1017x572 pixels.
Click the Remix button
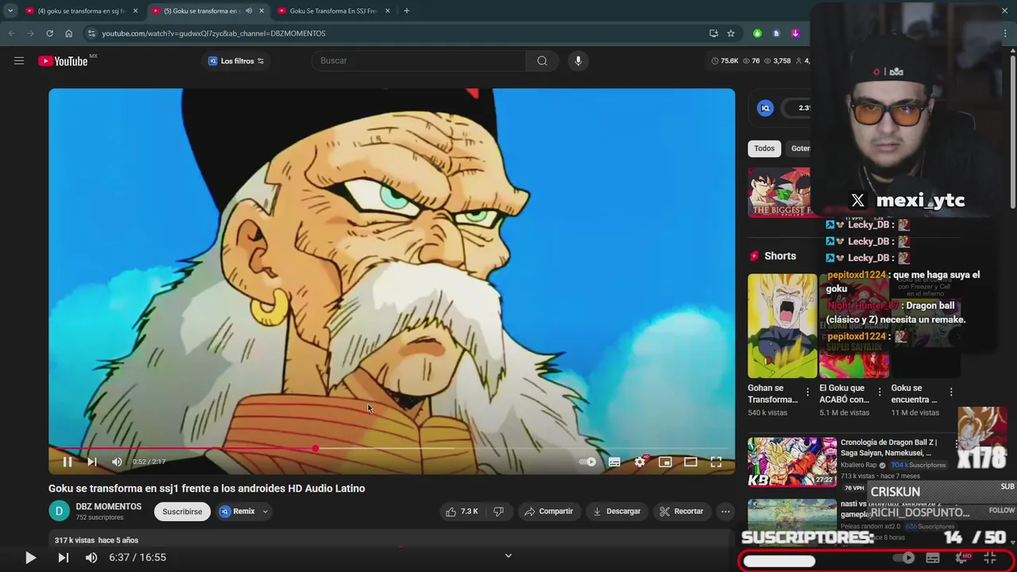237,512
